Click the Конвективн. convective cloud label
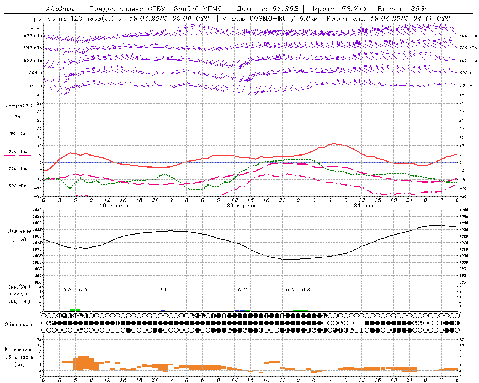Image resolution: width=479 pixels, height=383 pixels. (x=19, y=350)
